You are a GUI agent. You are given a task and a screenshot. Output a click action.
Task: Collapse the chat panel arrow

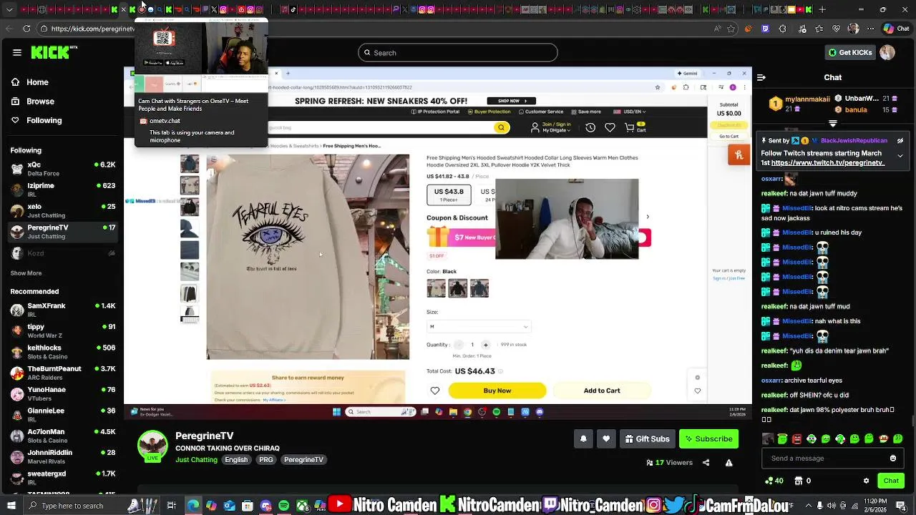pos(761,77)
